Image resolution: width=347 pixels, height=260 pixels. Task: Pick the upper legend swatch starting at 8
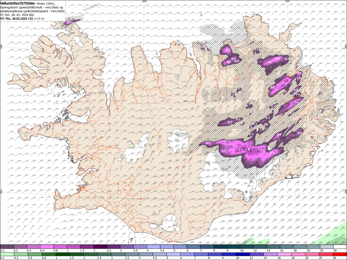point(220,247)
